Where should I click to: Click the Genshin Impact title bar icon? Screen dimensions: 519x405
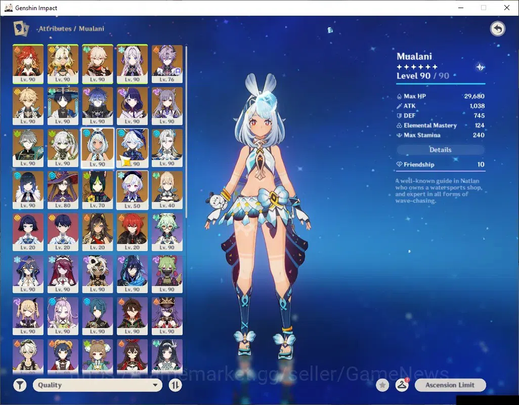(x=8, y=8)
